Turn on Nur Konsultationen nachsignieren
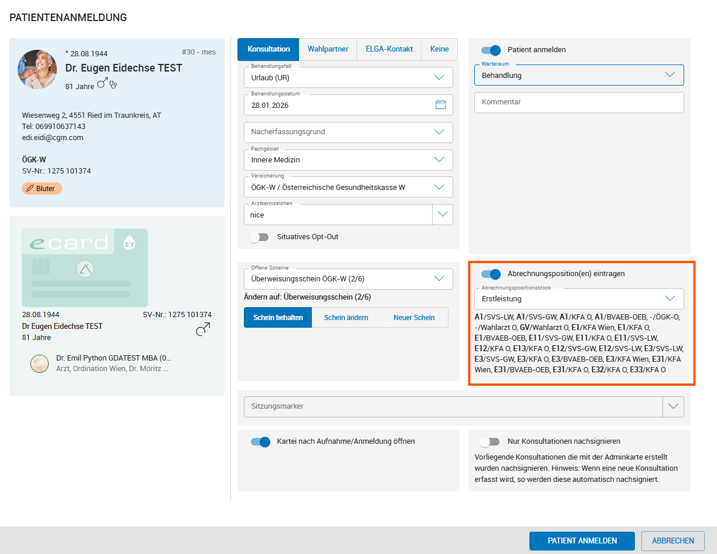Screen dimensions: 717x554 490,441
